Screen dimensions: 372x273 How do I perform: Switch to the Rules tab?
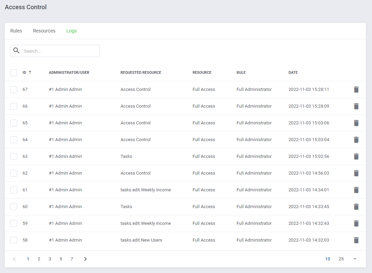pos(16,31)
